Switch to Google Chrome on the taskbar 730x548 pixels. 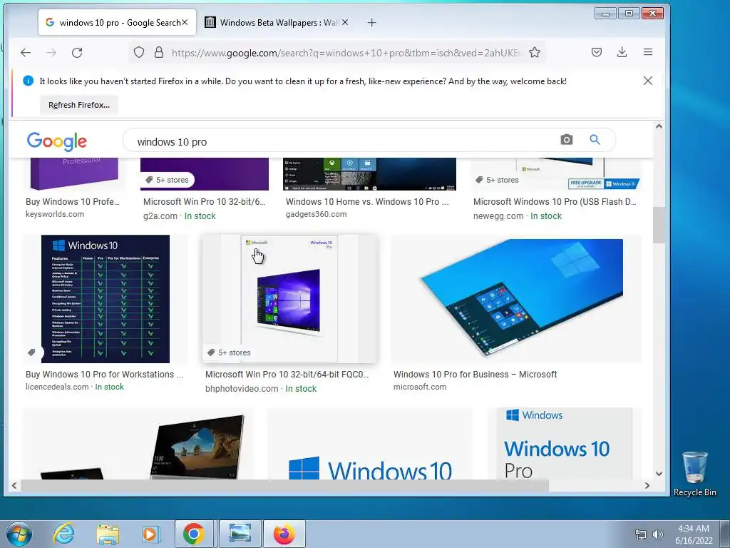(194, 534)
